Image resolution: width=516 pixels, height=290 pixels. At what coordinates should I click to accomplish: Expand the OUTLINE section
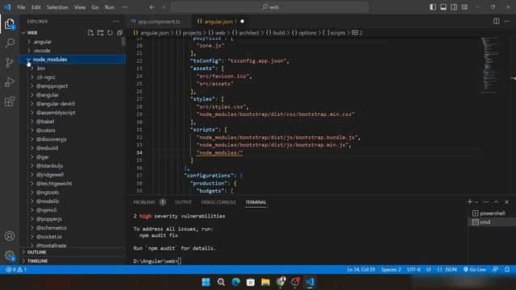73,252
